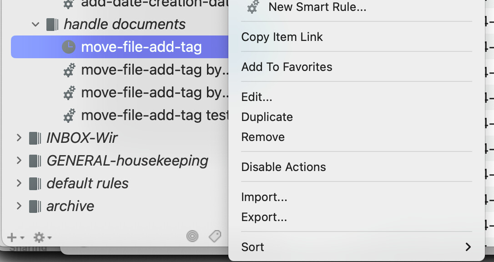The width and height of the screenshot is (494, 262).
Task: Open the plus add menu
Action: pos(15,237)
